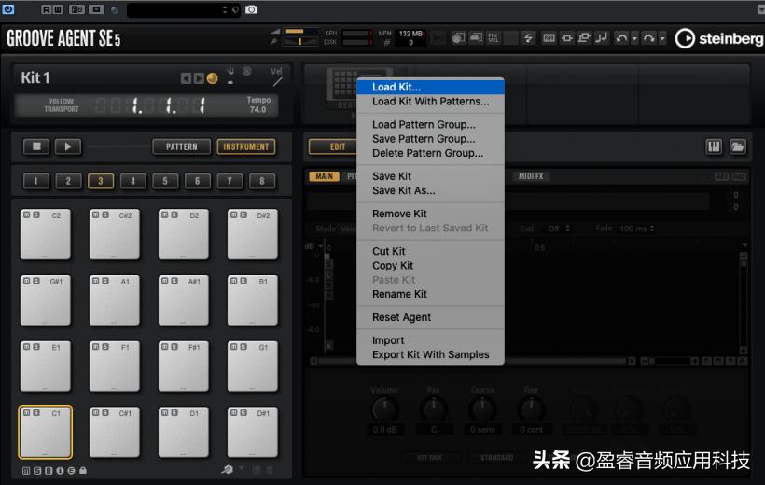Select pad group 3
The height and width of the screenshot is (485, 765).
click(x=101, y=181)
